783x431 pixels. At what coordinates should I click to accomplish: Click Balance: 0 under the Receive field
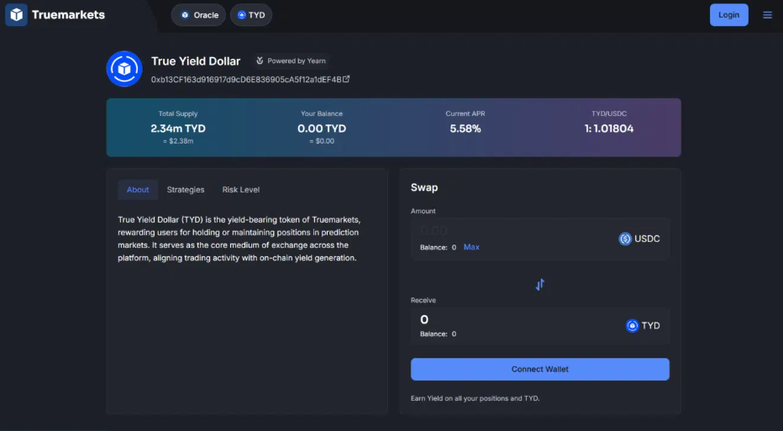click(x=438, y=334)
